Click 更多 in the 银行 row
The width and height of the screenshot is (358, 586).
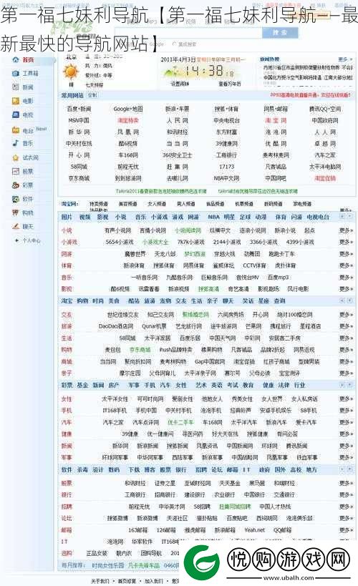coord(346,495)
